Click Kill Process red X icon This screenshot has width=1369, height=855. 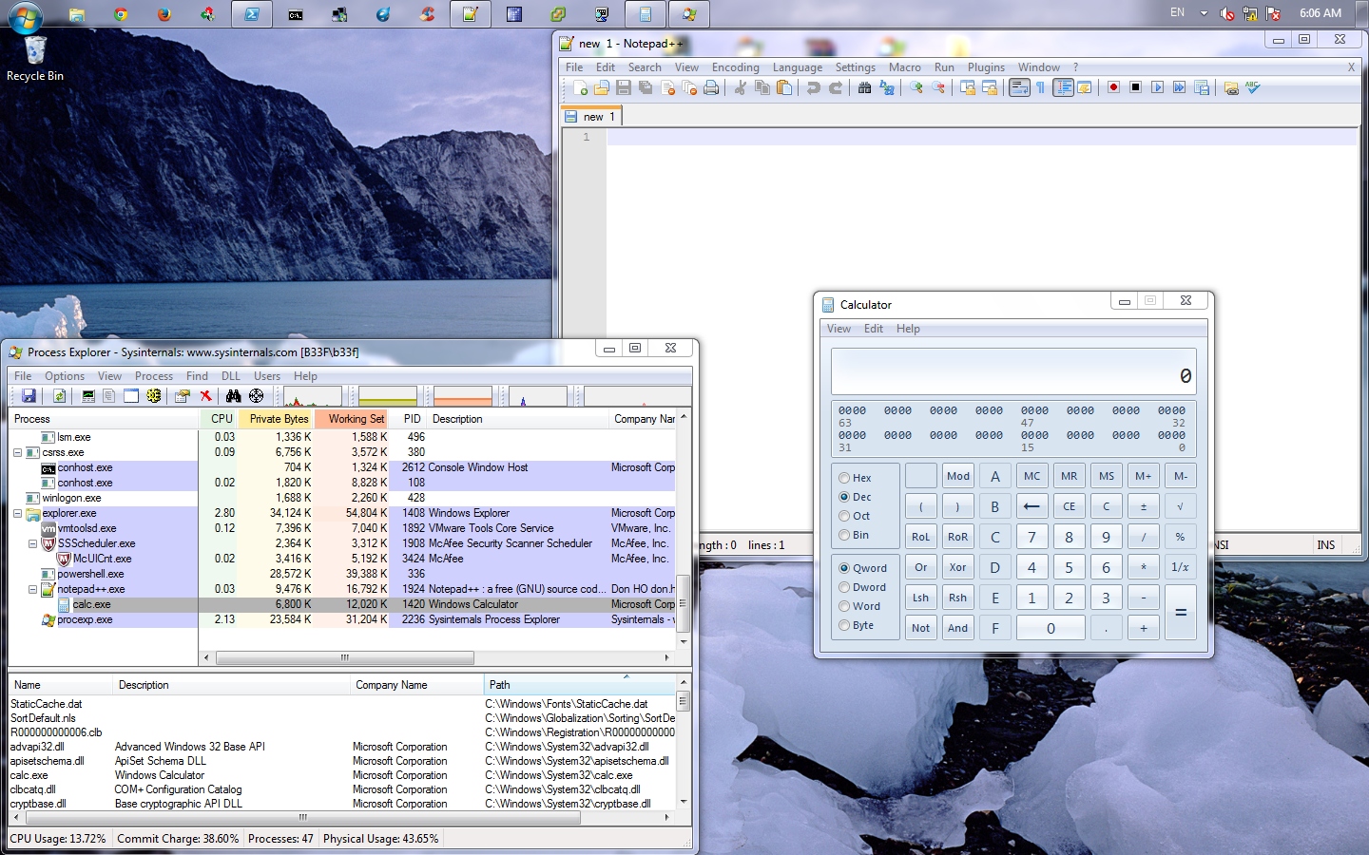pyautogui.click(x=205, y=396)
